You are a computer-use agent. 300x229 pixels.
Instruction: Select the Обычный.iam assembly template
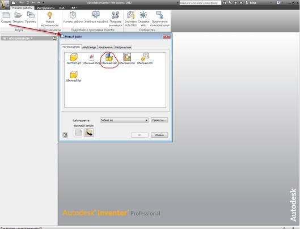point(109,59)
